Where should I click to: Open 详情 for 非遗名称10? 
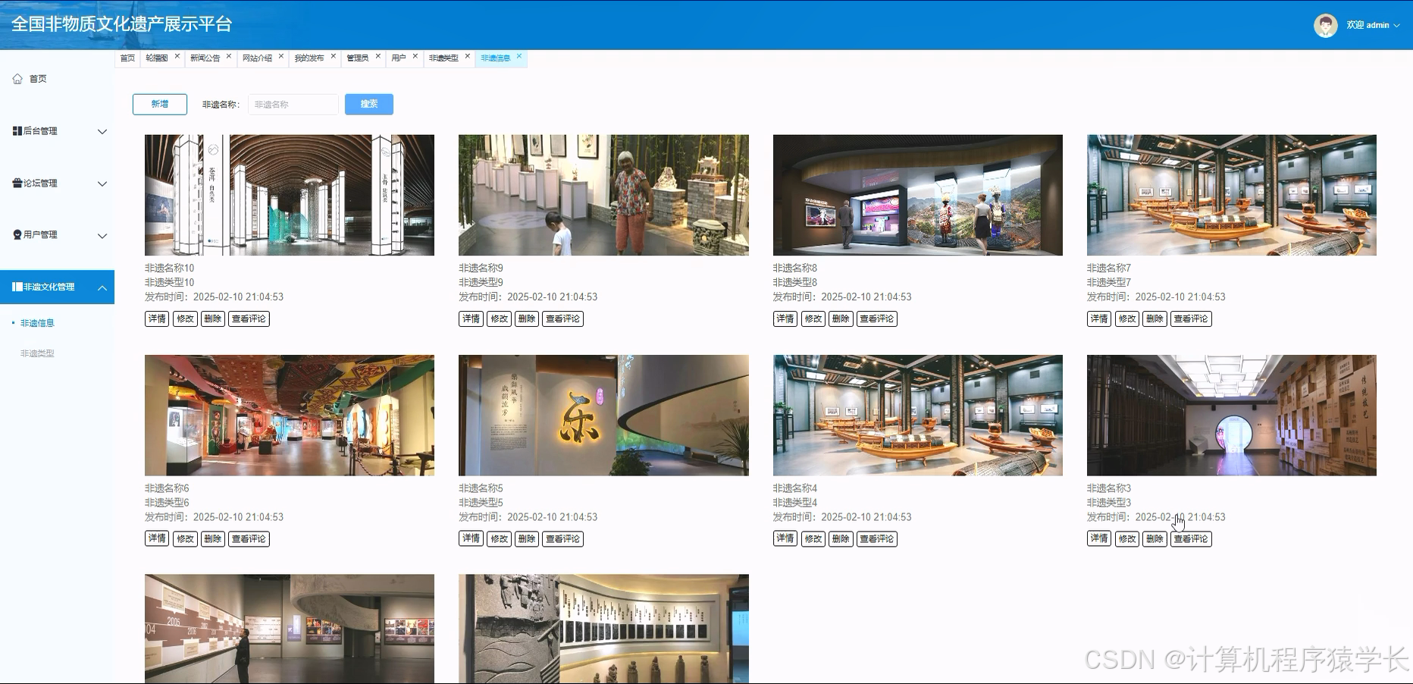tap(157, 319)
